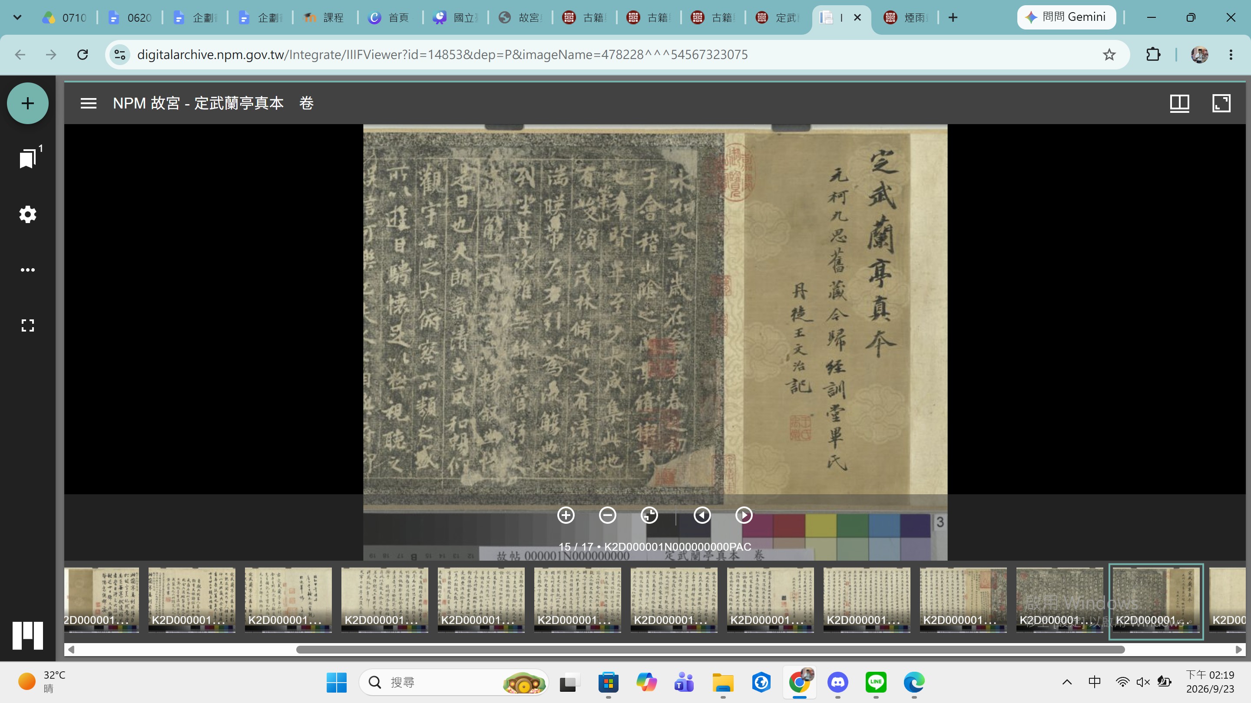Zoom in on the manuscript image
Viewport: 1251px width, 703px height.
[x=566, y=515]
